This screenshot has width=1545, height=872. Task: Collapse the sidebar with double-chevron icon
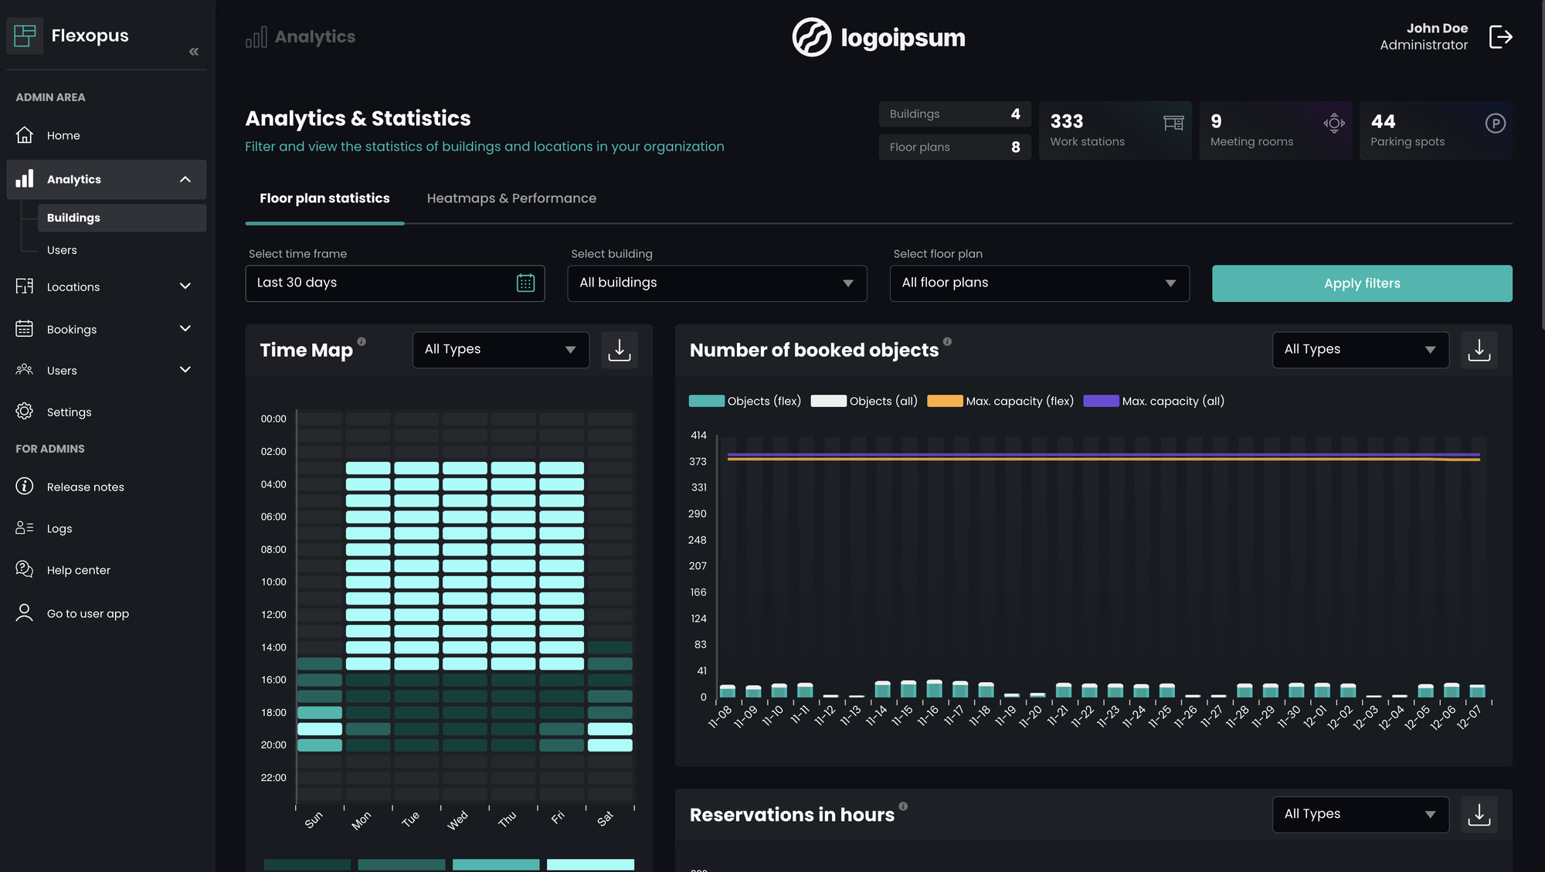click(x=194, y=52)
